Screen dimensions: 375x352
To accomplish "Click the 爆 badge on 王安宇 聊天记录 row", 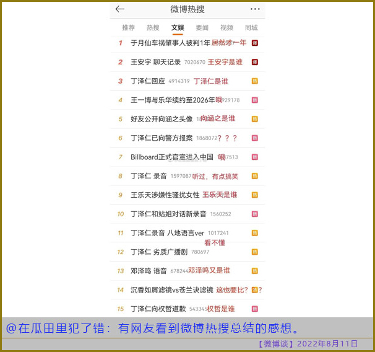I will click(255, 62).
